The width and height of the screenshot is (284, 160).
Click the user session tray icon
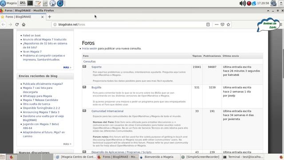point(273,3)
